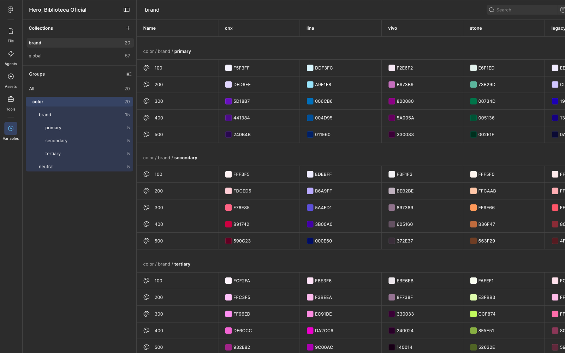565x353 pixels.
Task: Open the Figma main menu logo
Action: [11, 10]
